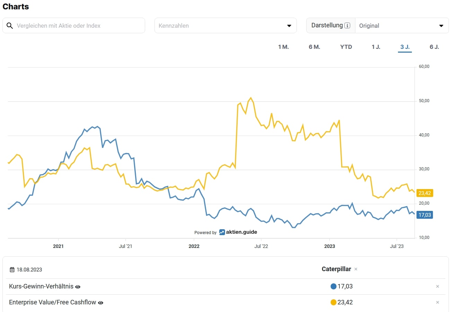Click the Caterpillar column header
Image resolution: width=451 pixels, height=312 pixels.
coord(336,269)
